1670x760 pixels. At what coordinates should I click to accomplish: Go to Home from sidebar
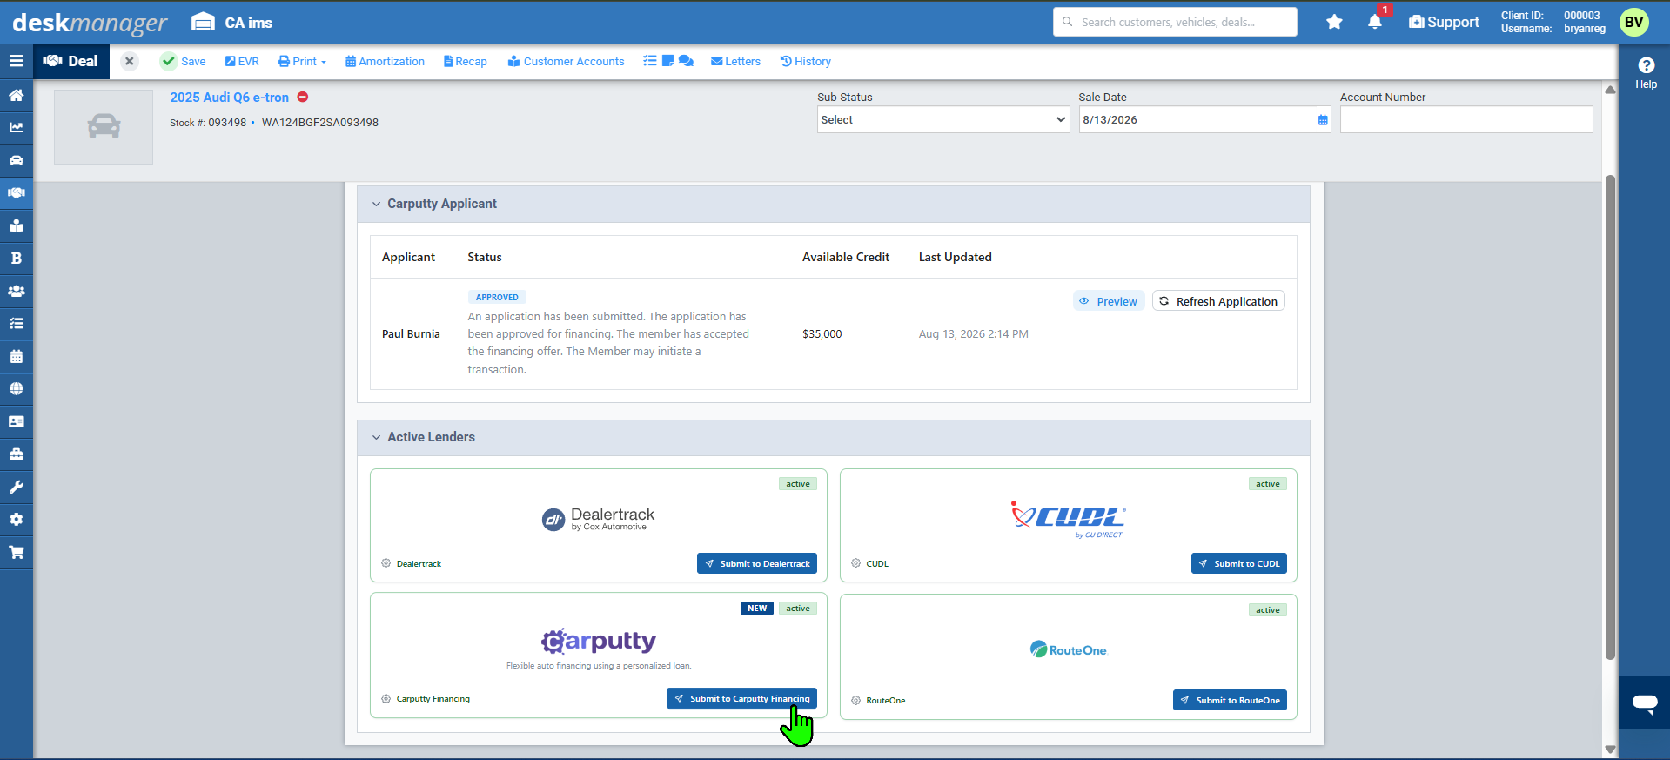(16, 95)
